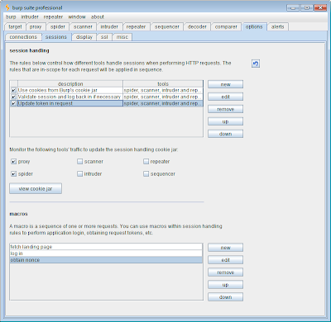Move selected session rule up
This screenshot has height=322, width=331.
tap(225, 121)
